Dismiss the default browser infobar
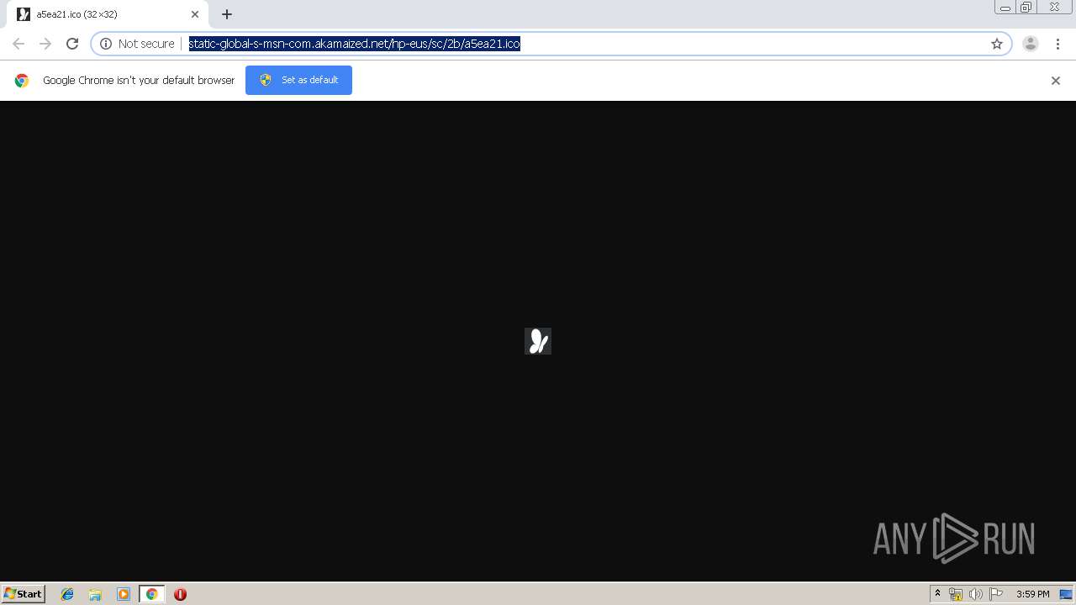1076x605 pixels. point(1056,81)
